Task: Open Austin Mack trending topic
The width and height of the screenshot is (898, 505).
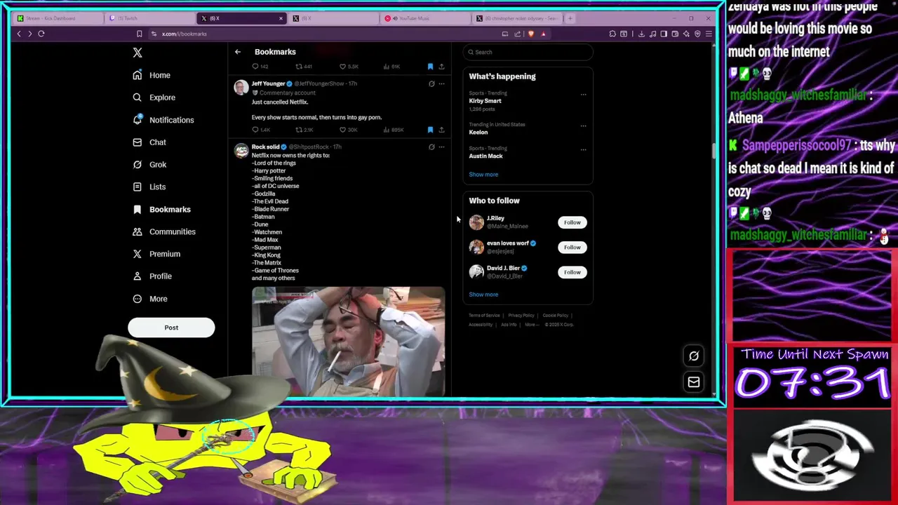Action: 486,156
